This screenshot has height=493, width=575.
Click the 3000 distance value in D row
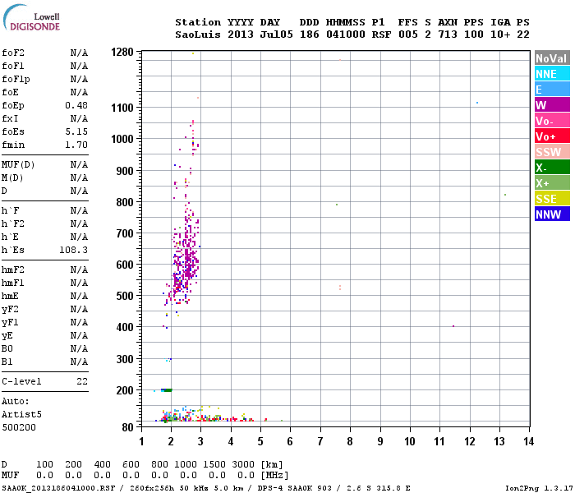pos(243,464)
